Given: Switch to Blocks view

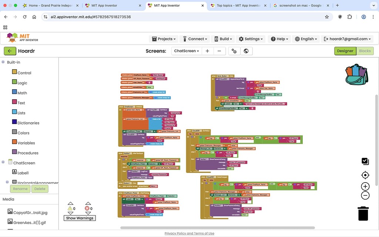Looking at the screenshot, I should pos(365,51).
